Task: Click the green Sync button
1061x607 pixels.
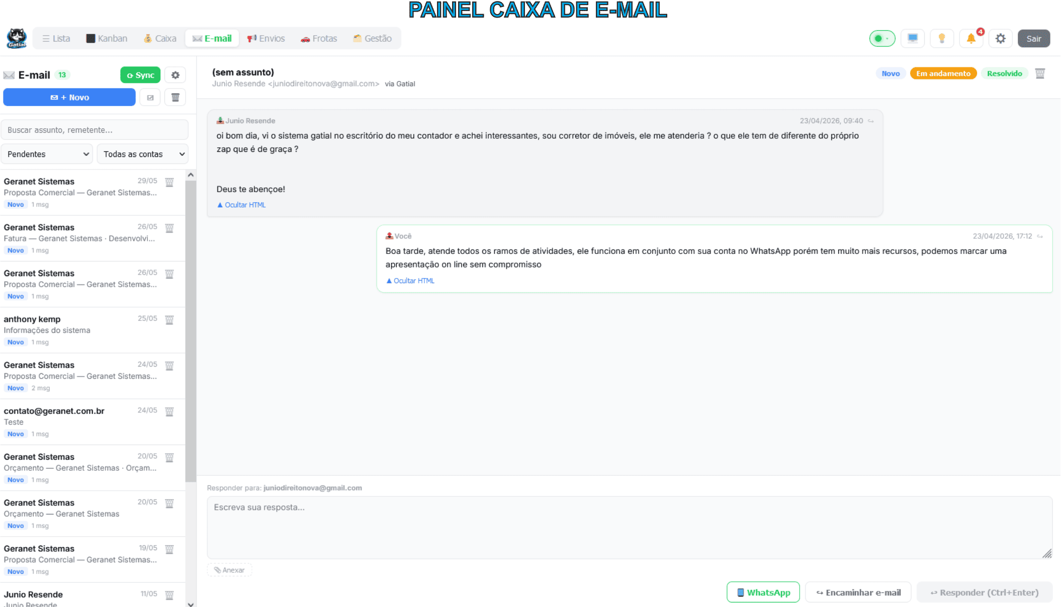Action: [140, 75]
